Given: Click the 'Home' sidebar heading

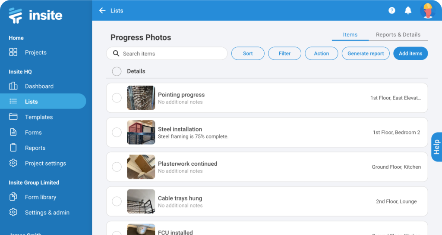Looking at the screenshot, I should [16, 38].
